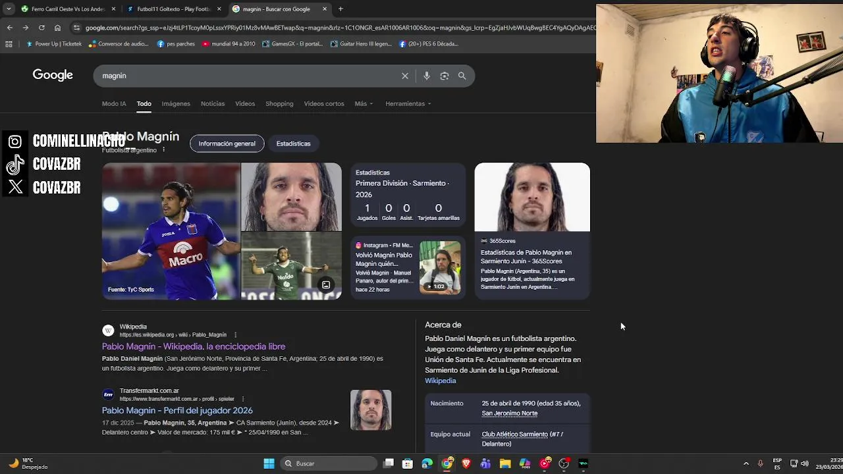Switch to Modo IA tab
This screenshot has height=474, width=843.
[x=114, y=103]
